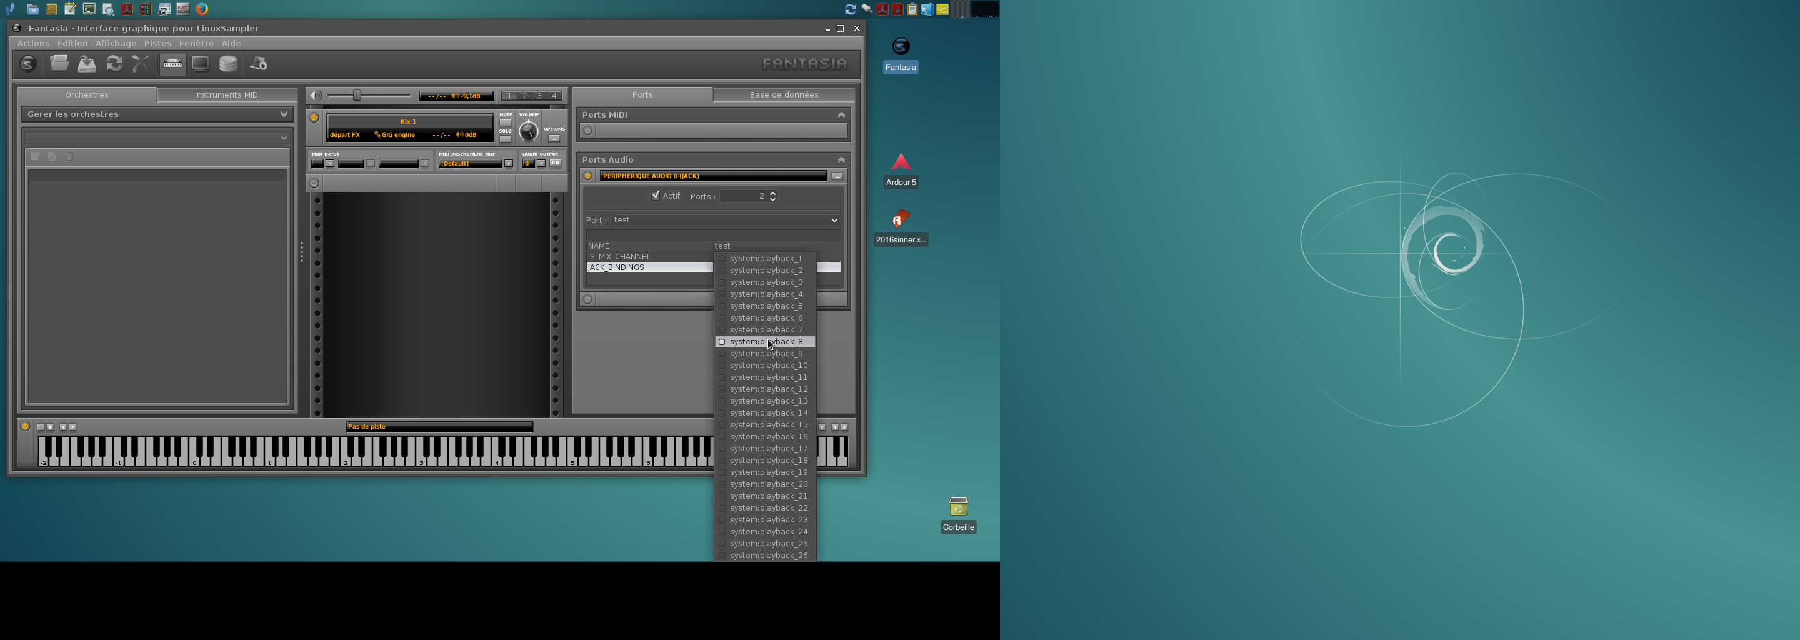Open the file manager in the top panel
The image size is (1800, 640).
[33, 9]
